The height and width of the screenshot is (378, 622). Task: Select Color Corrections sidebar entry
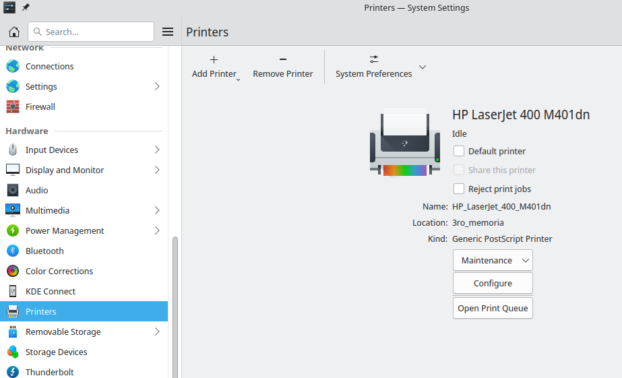click(59, 271)
